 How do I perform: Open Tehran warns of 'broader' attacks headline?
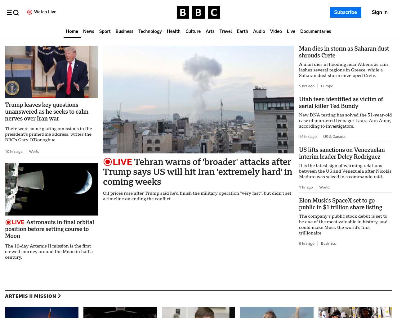[198, 172]
